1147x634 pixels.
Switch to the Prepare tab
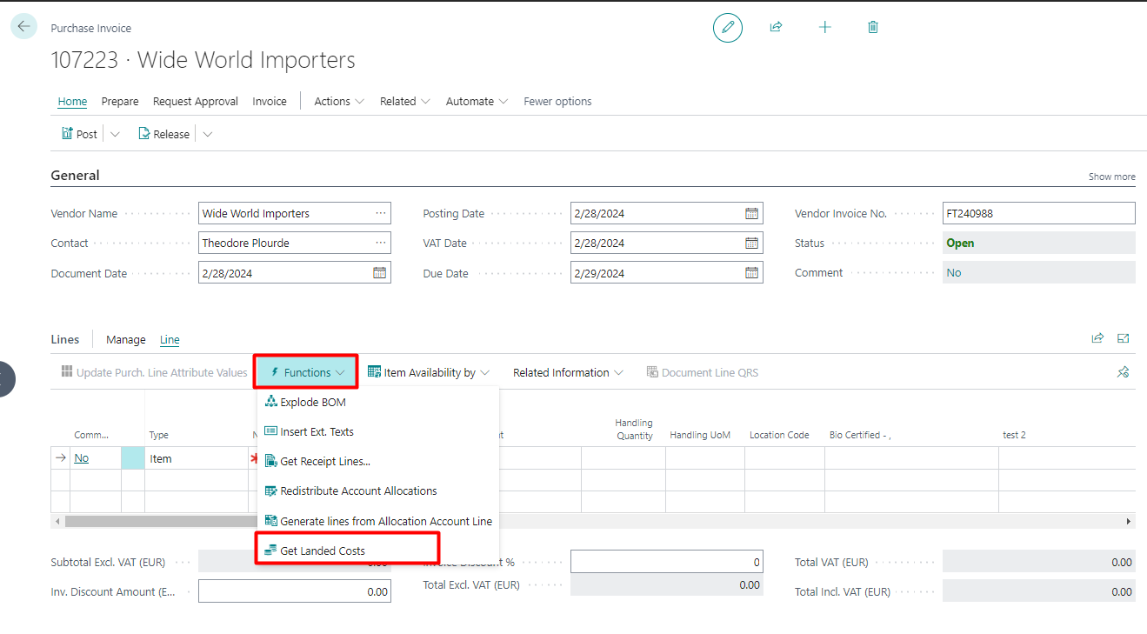[x=120, y=102]
